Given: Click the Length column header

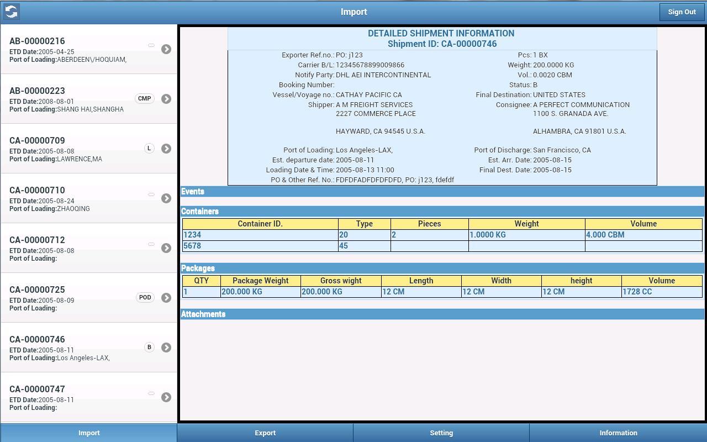Looking at the screenshot, I should click(x=421, y=281).
